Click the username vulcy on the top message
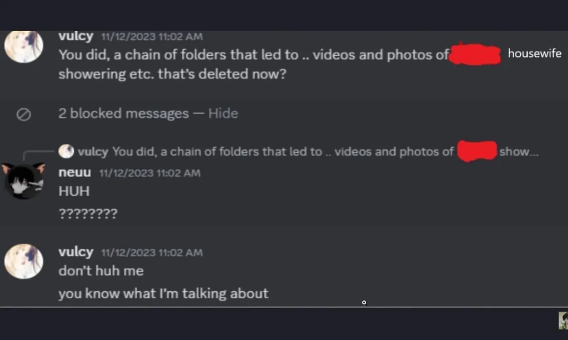This screenshot has height=340, width=568. point(76,36)
